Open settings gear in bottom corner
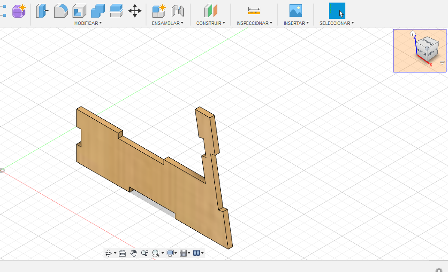 coord(439,270)
